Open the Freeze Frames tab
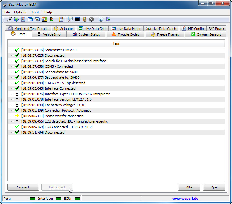 [165, 34]
